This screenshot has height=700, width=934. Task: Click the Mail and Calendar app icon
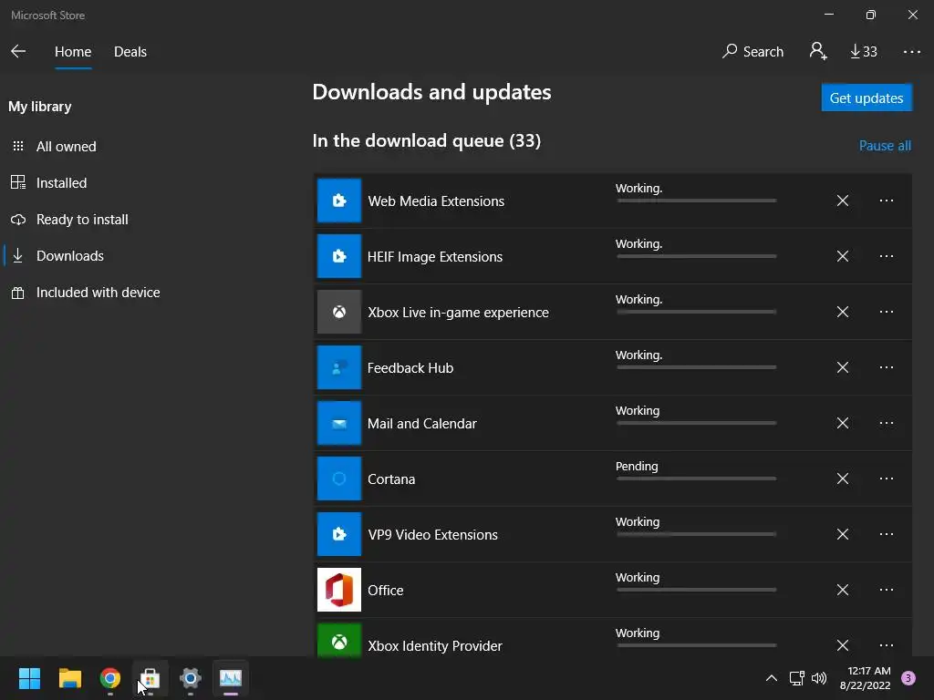pos(339,423)
